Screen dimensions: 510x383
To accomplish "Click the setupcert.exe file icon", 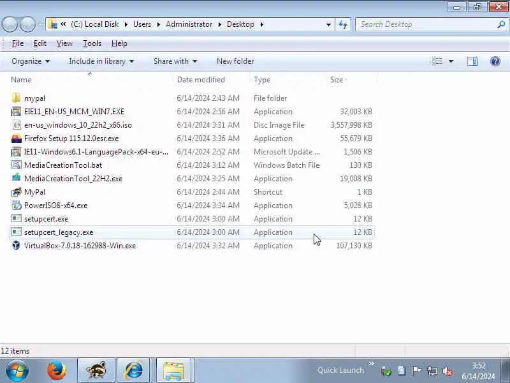I will pos(16,218).
